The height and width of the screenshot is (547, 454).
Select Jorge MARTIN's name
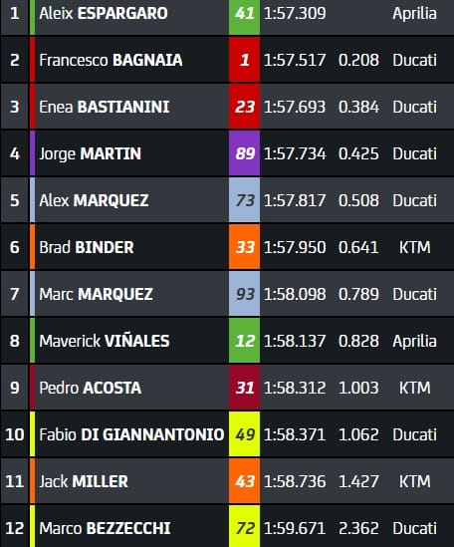click(x=91, y=153)
